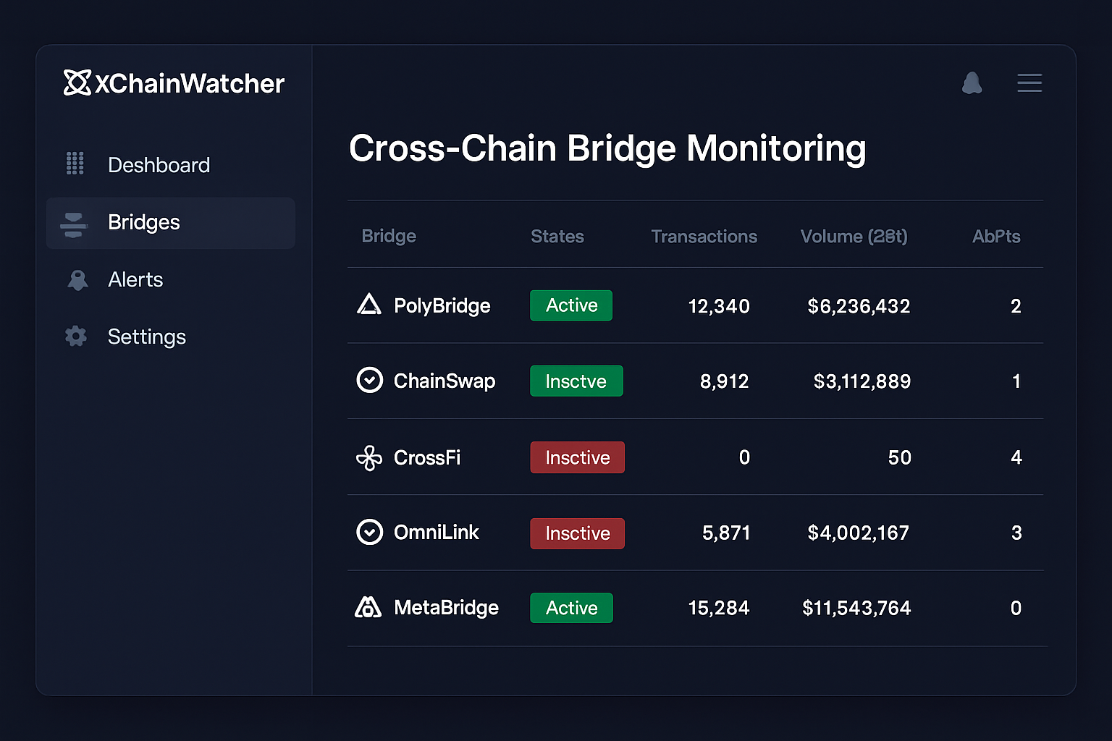Open Settings via the gear icon
1112x741 pixels.
pyautogui.click(x=75, y=336)
